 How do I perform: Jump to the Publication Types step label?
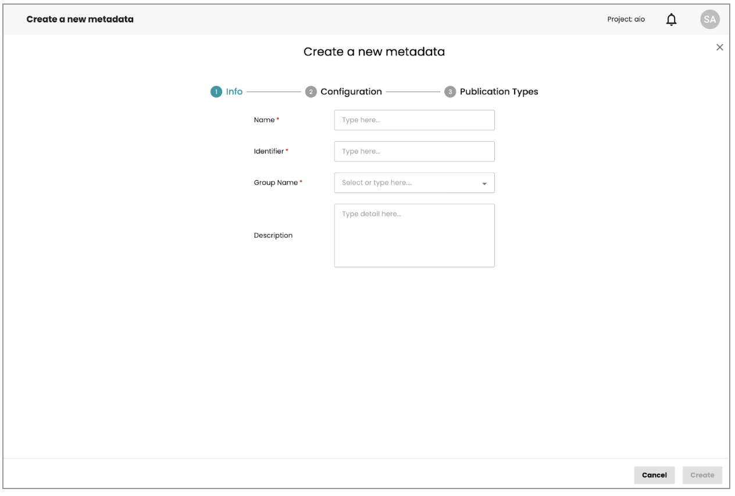tap(499, 92)
